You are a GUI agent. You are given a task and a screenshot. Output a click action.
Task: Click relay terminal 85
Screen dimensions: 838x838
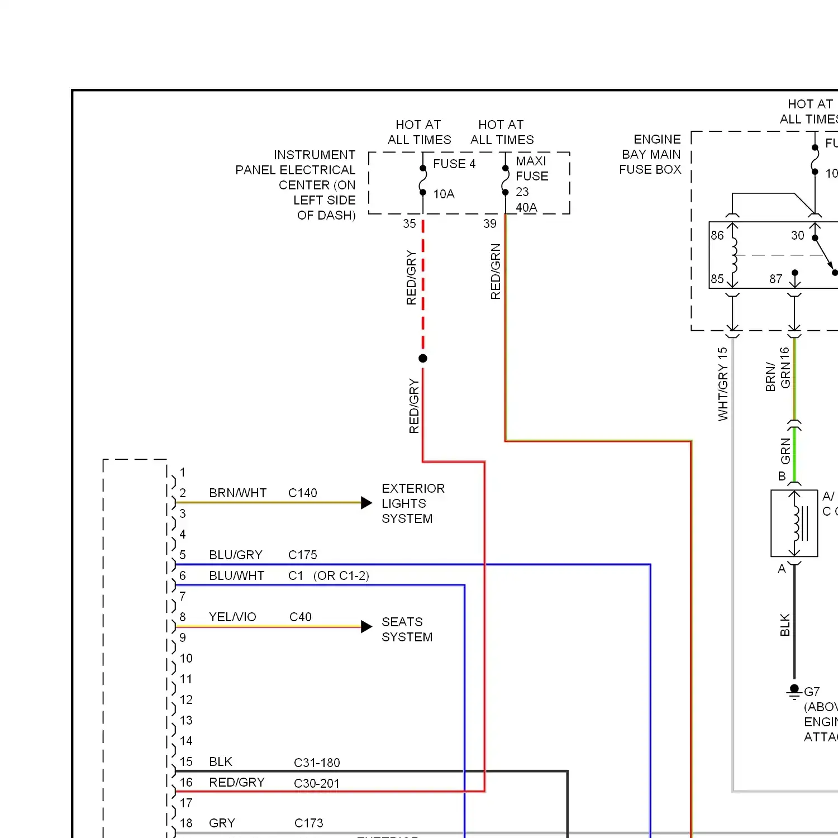pyautogui.click(x=717, y=279)
